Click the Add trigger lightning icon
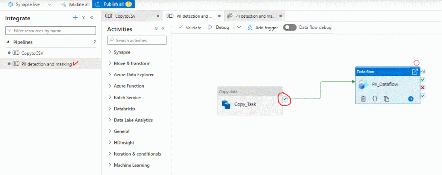Viewport: 442px width, 175px height. [250, 28]
